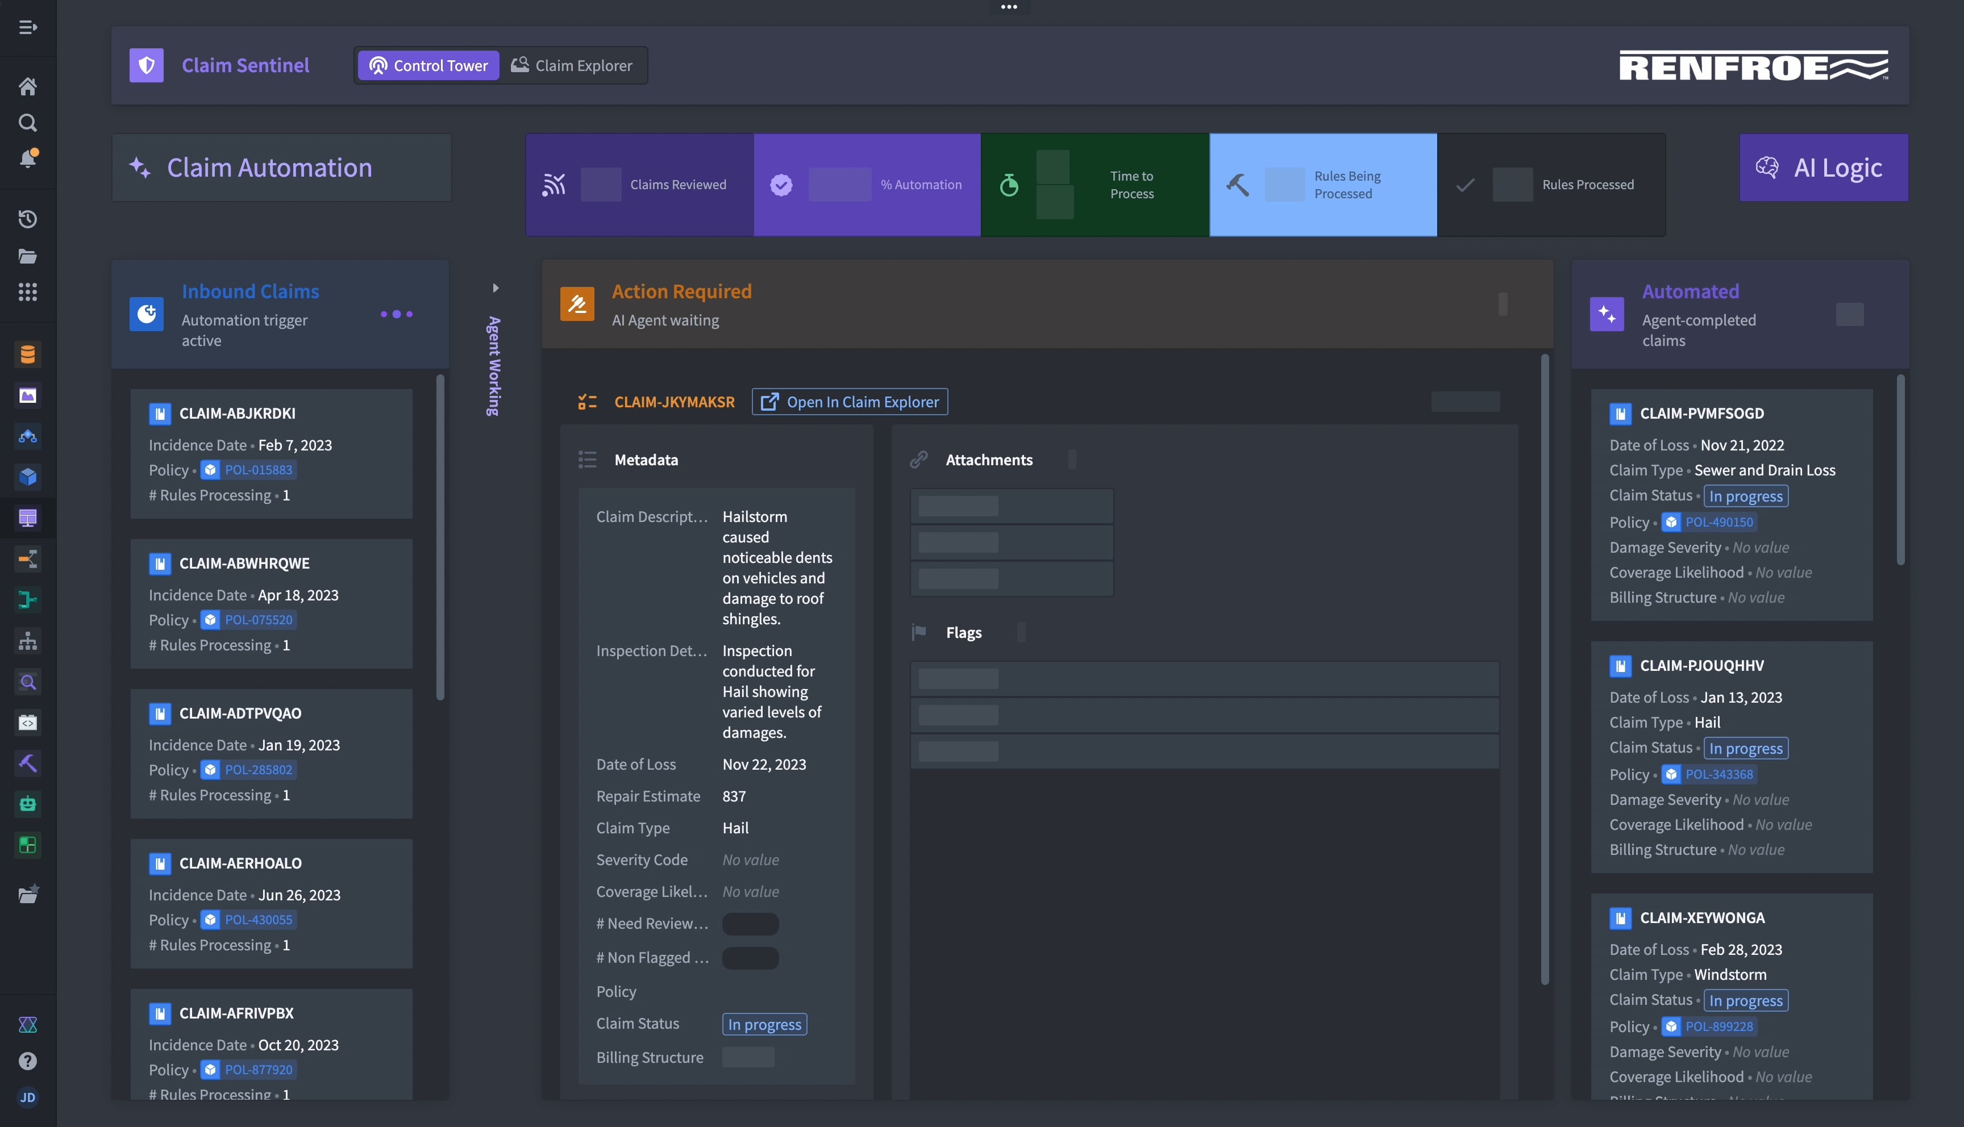This screenshot has width=1964, height=1127.
Task: Expand the Agent Working side panel arrow
Action: (x=496, y=287)
